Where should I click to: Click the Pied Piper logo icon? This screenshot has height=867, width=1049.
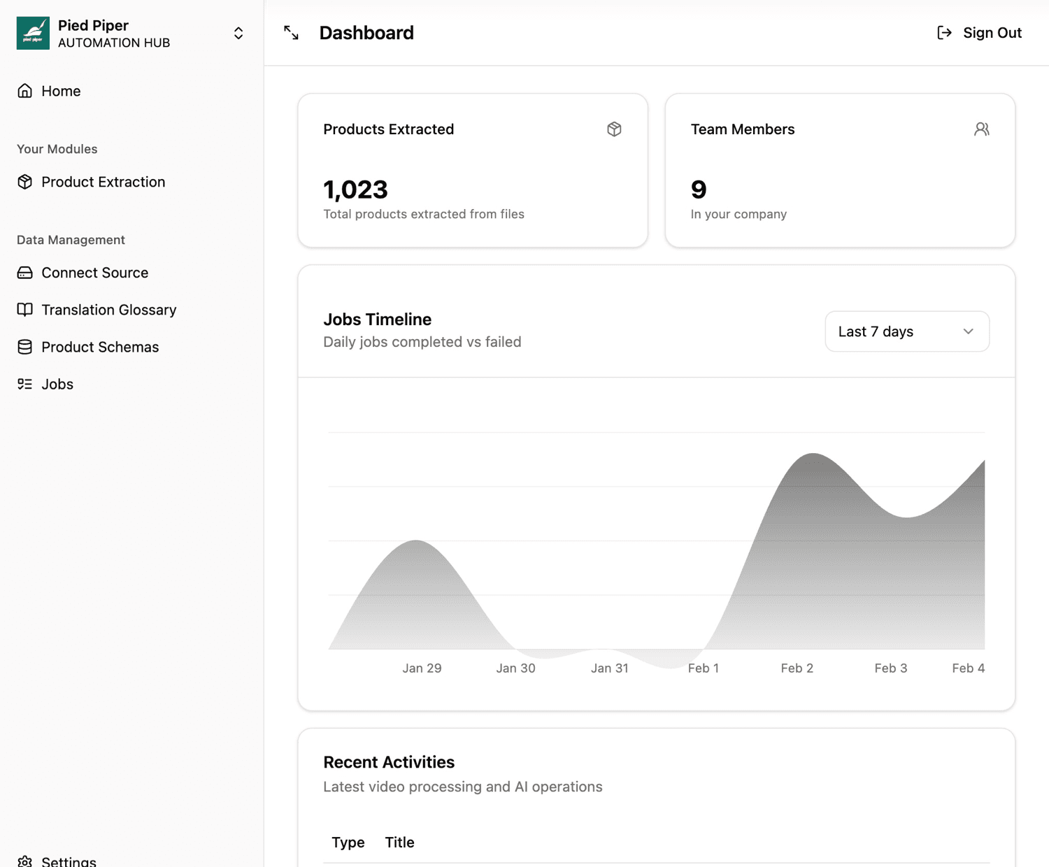tap(32, 32)
